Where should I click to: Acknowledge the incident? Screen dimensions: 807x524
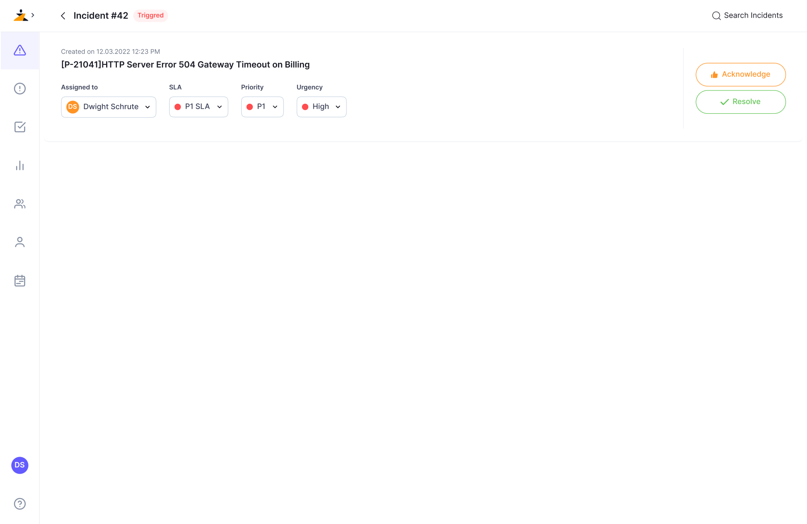click(741, 74)
